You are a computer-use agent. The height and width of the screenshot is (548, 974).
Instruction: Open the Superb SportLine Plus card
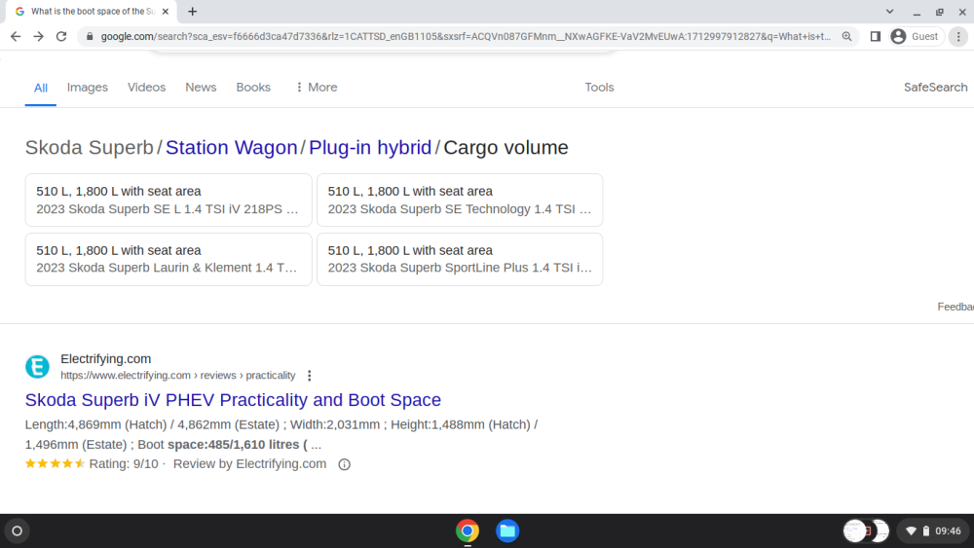[x=460, y=260]
